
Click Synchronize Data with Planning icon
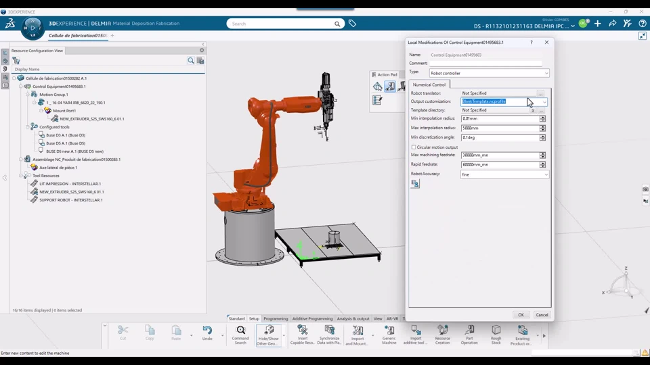(329, 331)
